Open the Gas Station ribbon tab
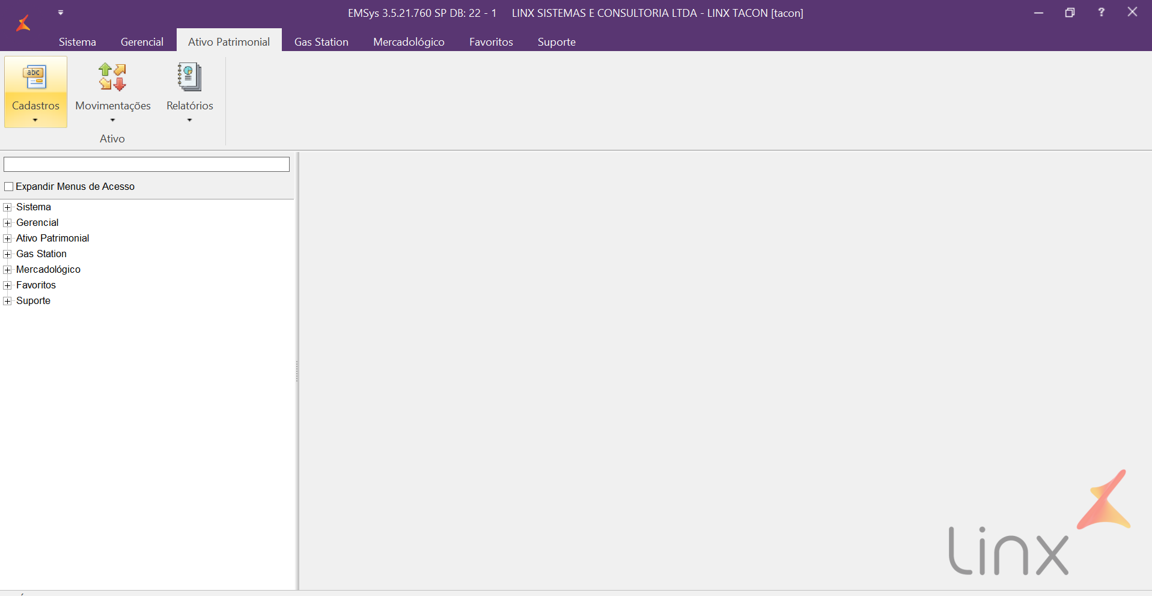1152x596 pixels. click(322, 41)
